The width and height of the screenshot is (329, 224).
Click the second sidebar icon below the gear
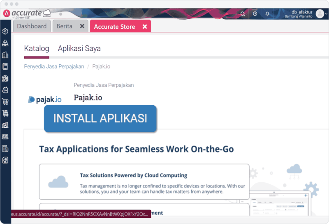[x=5, y=43]
